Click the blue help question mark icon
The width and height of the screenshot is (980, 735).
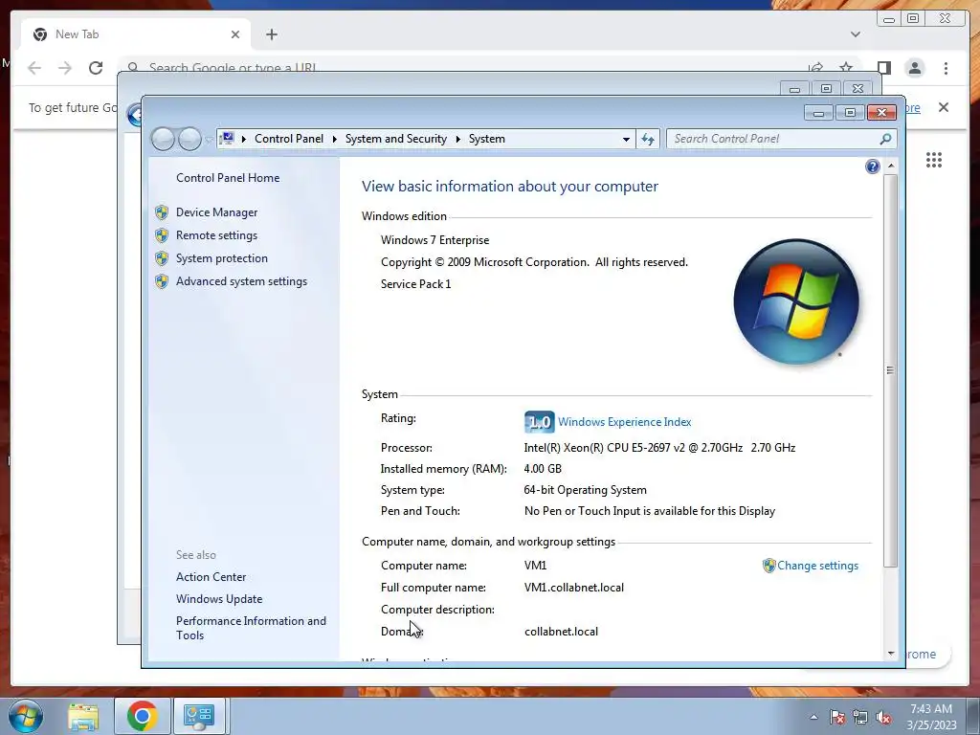pos(873,167)
